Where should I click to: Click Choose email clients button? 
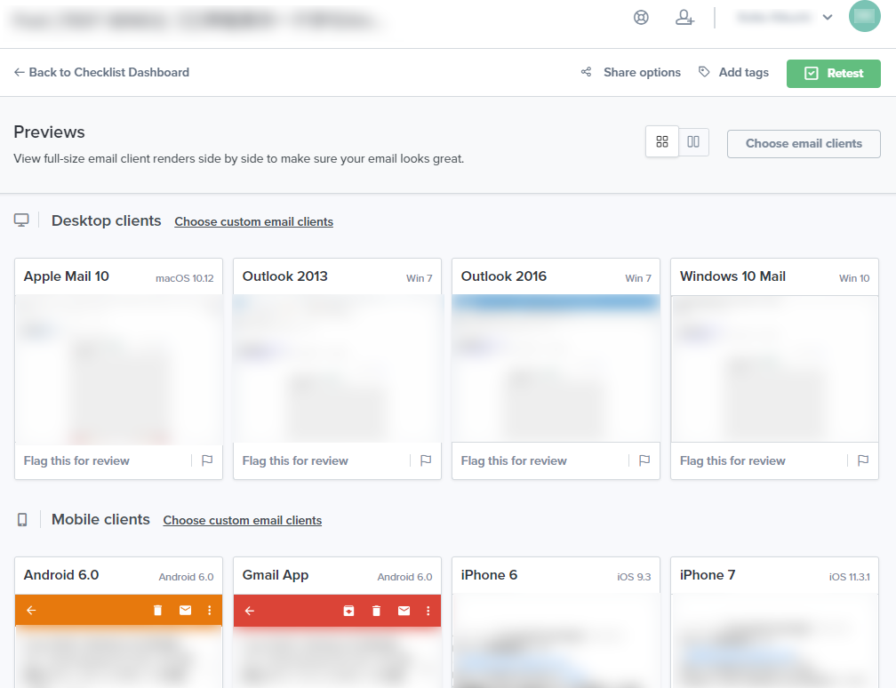804,143
